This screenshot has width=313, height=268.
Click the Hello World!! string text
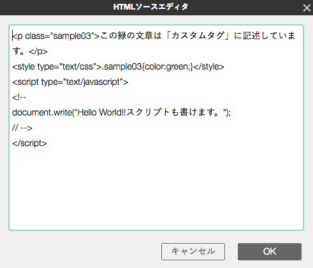[x=101, y=112]
